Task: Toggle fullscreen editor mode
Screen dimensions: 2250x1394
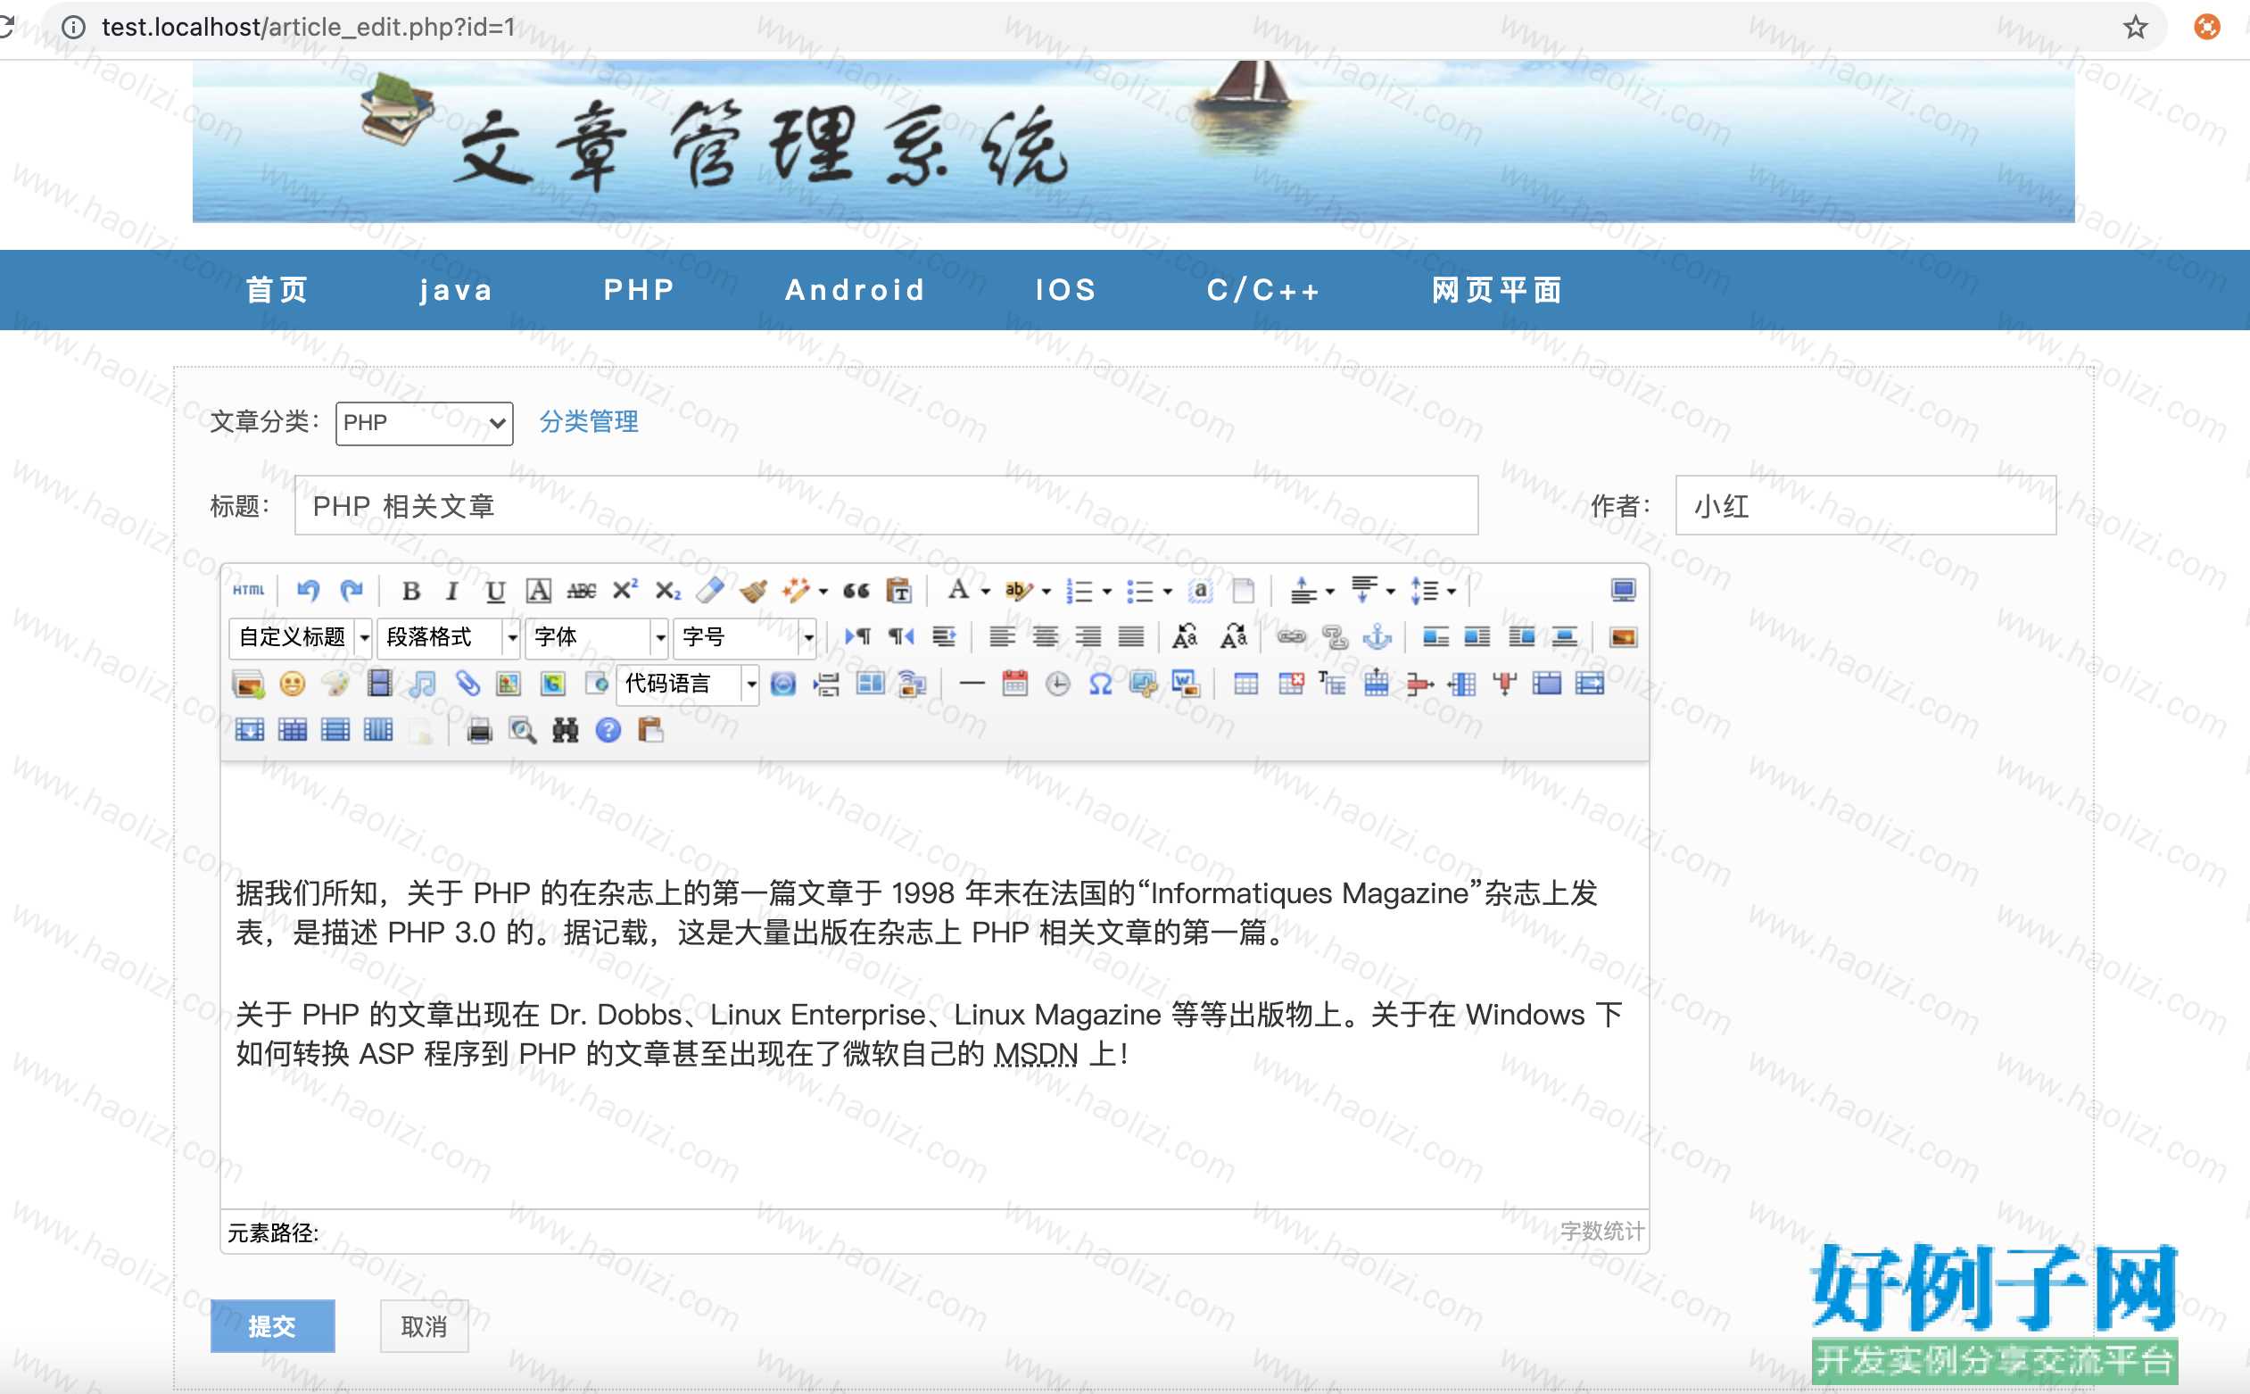Action: [x=1623, y=590]
